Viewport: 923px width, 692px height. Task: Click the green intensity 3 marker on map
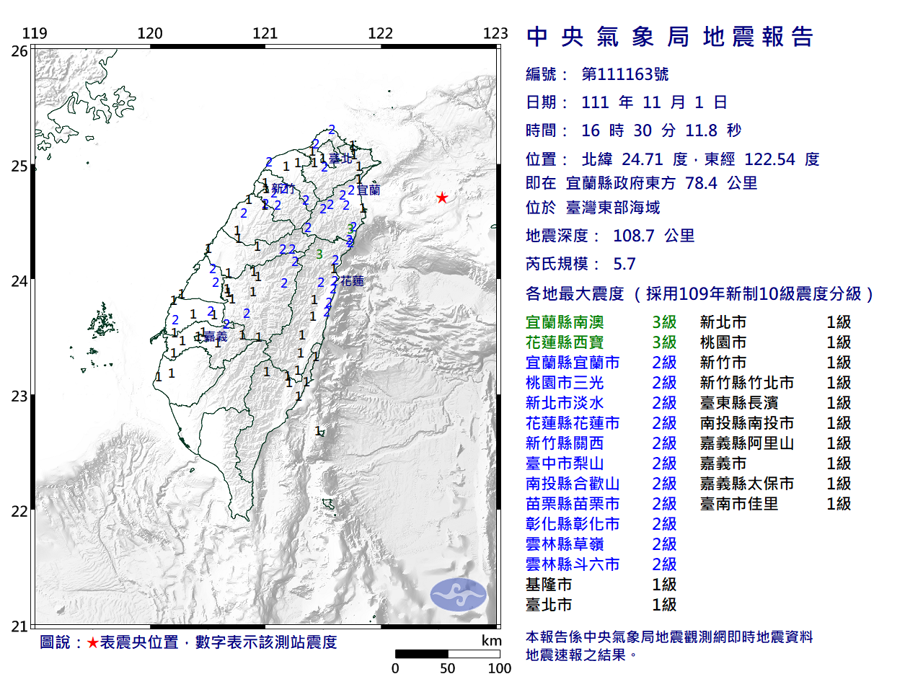319,254
